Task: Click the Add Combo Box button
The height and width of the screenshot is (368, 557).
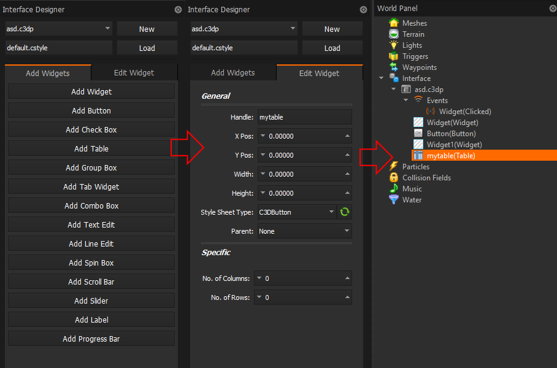Action: coord(91,205)
